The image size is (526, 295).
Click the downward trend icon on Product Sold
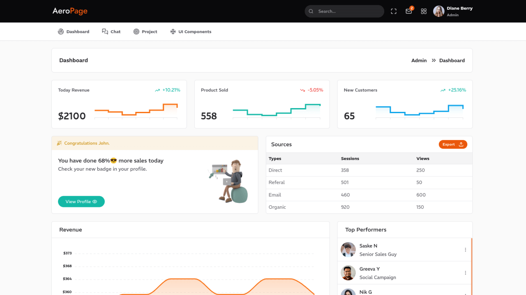(x=302, y=90)
